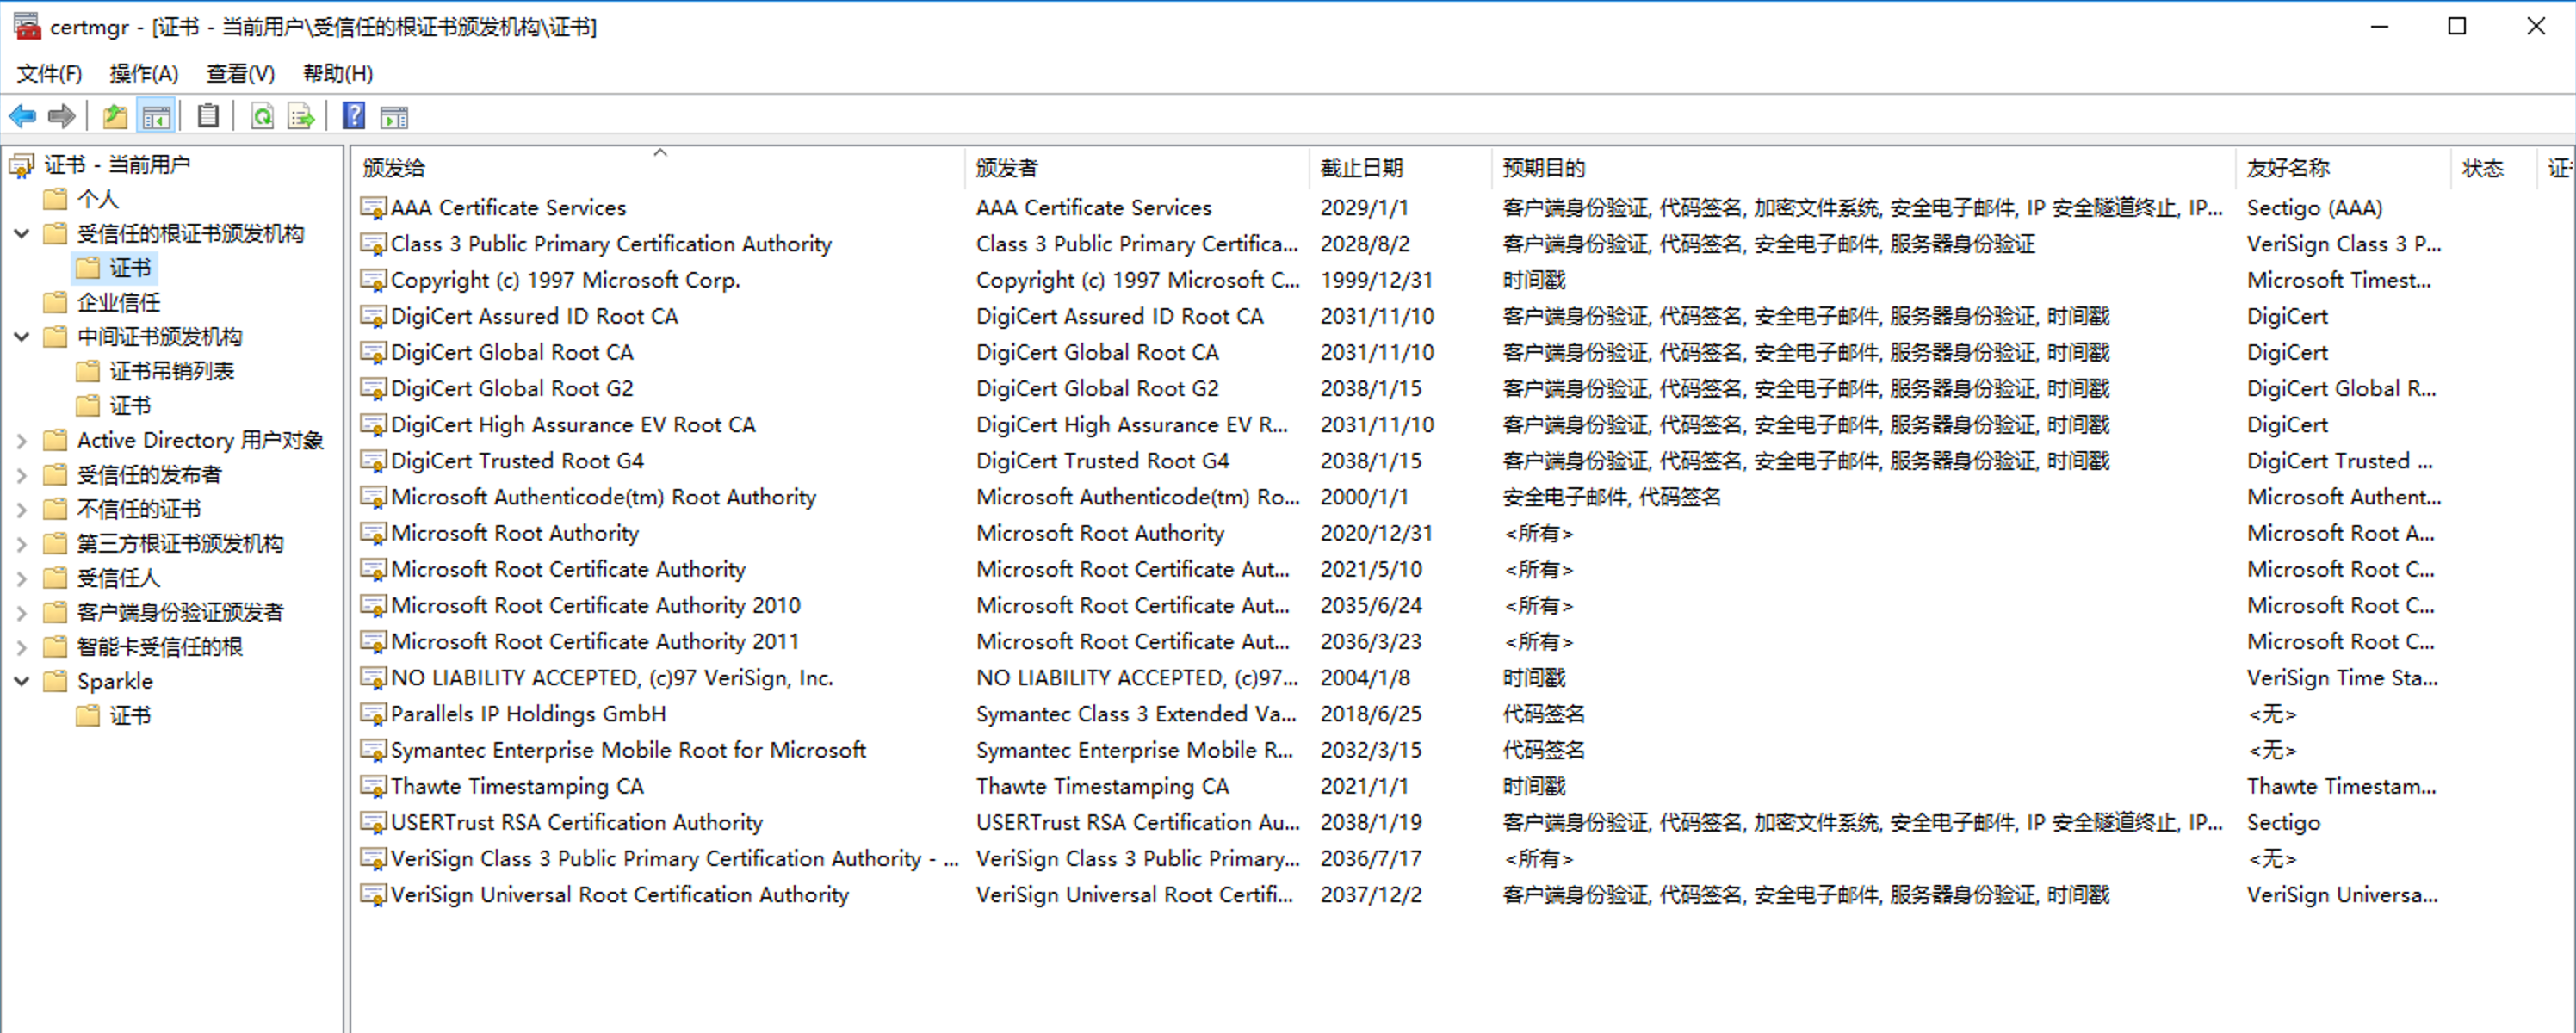
Task: Collapse the Sparkle folder node
Action: pos(22,681)
